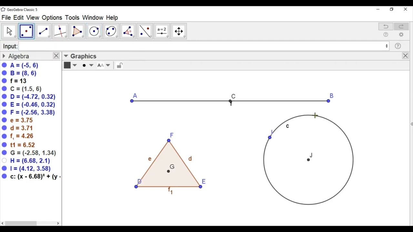This screenshot has width=413, height=232.
Task: Click point A at segment end
Action: 132,101
